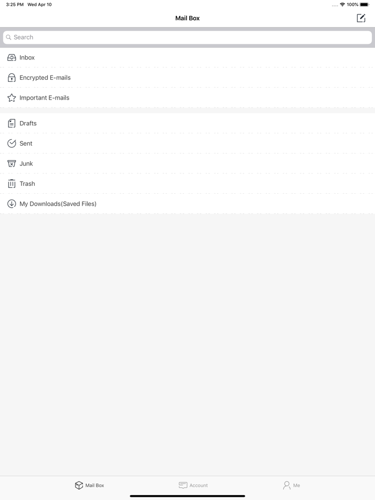Click the search magnifier icon
Image resolution: width=375 pixels, height=500 pixels.
[9, 37]
